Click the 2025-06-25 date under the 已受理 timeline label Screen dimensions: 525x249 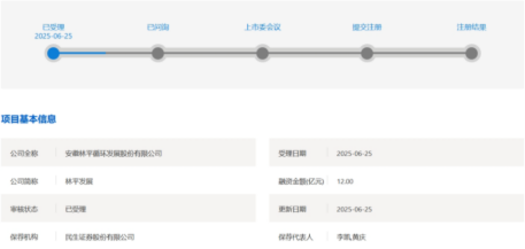point(53,36)
